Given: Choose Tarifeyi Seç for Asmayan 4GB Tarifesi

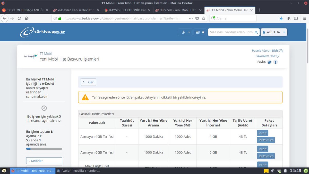Looking at the screenshot, I should 266,140.
